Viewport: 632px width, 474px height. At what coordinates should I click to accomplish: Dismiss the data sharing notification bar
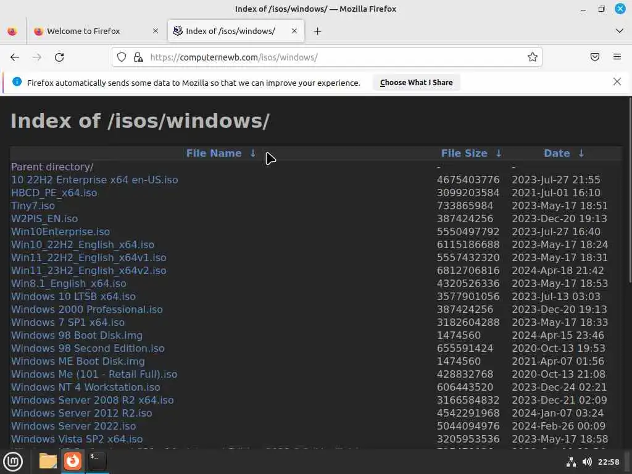point(617,82)
